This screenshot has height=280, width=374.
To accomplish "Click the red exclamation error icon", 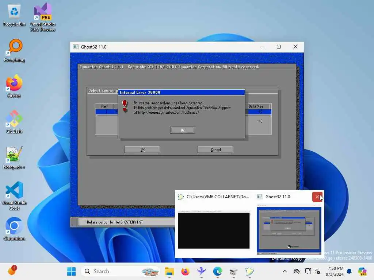I will (125, 105).
